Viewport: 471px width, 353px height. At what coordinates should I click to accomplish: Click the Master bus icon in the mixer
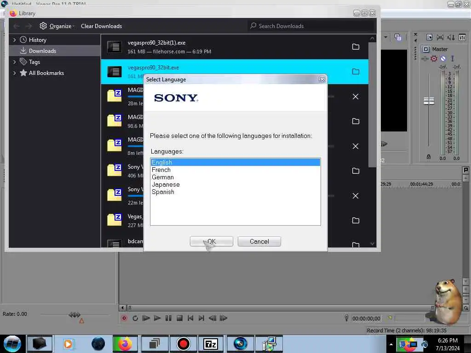pyautogui.click(x=425, y=49)
